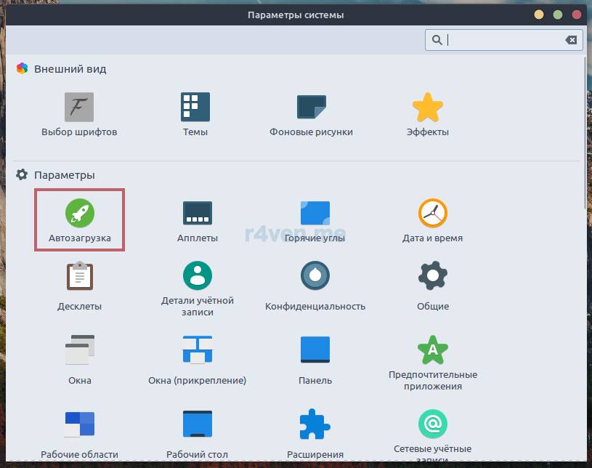Screen dimensions: 592x468
Task: Click the search input field
Action: coord(501,40)
